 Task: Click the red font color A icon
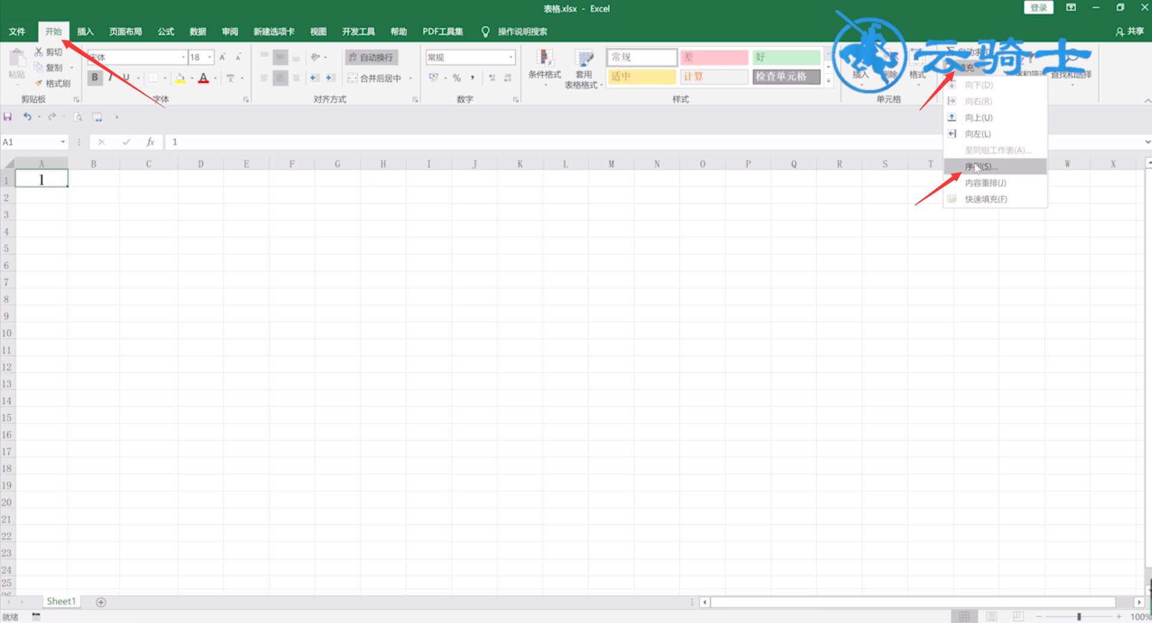tap(203, 78)
